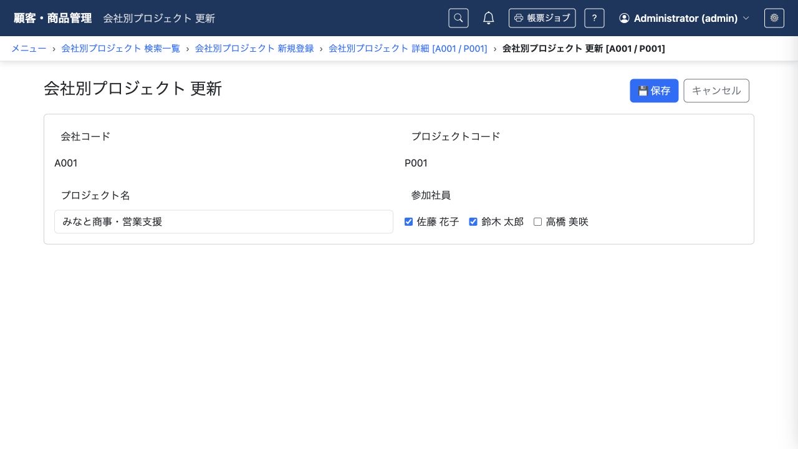Click the 会社コード field label
Image resolution: width=798 pixels, height=449 pixels.
click(85, 136)
